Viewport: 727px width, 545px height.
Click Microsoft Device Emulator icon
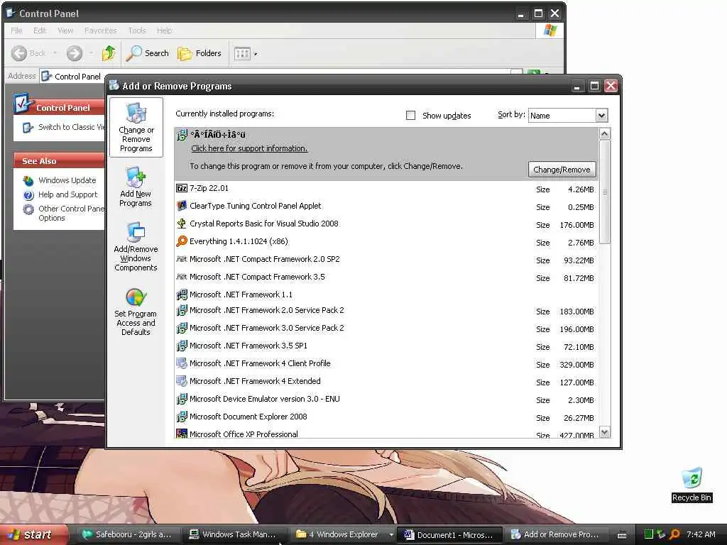(182, 399)
